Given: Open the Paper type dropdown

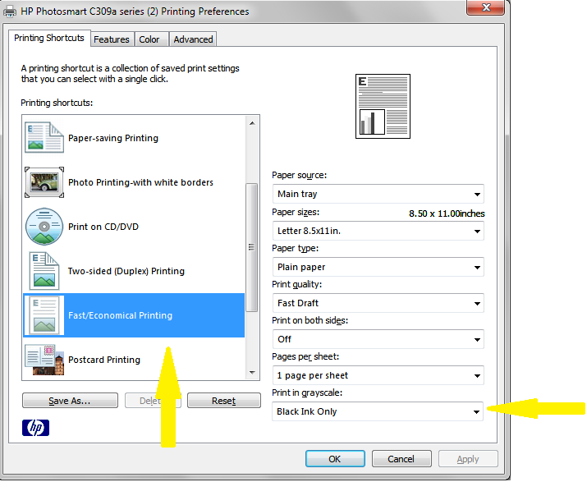Looking at the screenshot, I should point(378,267).
